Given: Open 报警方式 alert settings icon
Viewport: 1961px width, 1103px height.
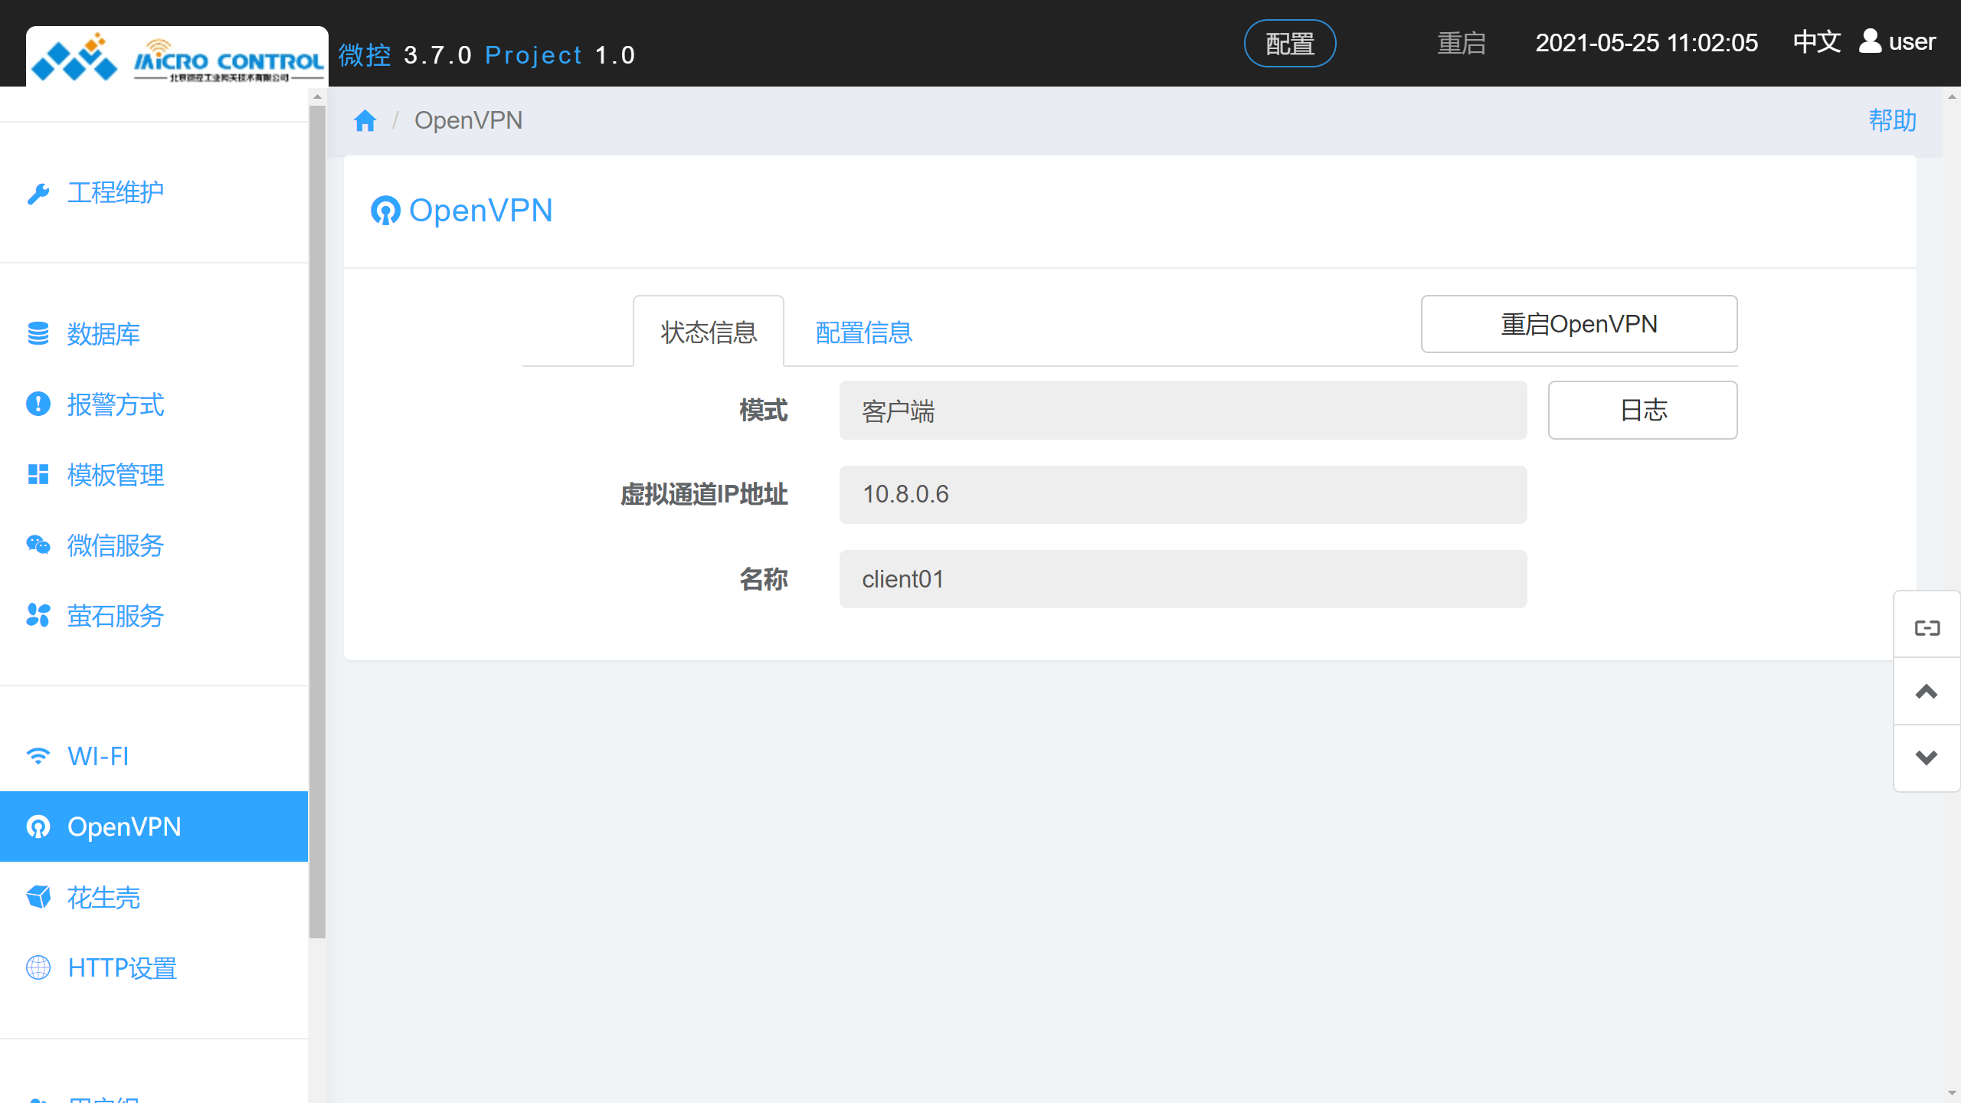Looking at the screenshot, I should (39, 404).
